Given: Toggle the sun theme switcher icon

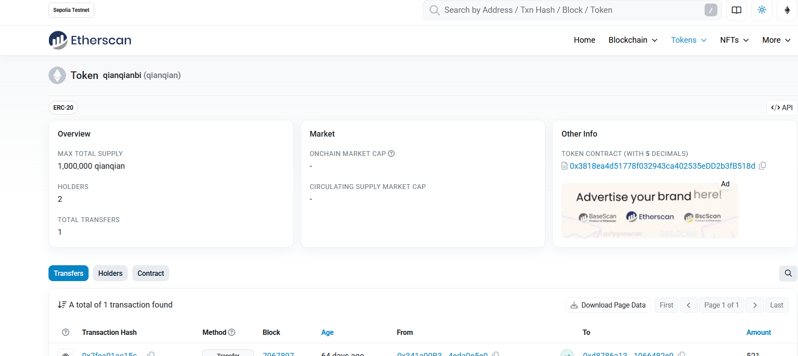Looking at the screenshot, I should click(762, 10).
